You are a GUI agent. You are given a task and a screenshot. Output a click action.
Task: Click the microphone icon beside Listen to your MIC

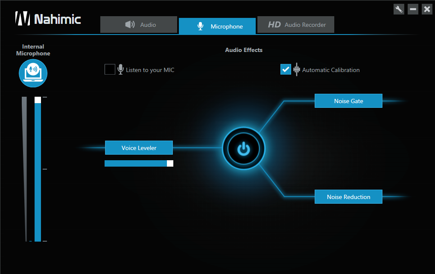[121, 69]
